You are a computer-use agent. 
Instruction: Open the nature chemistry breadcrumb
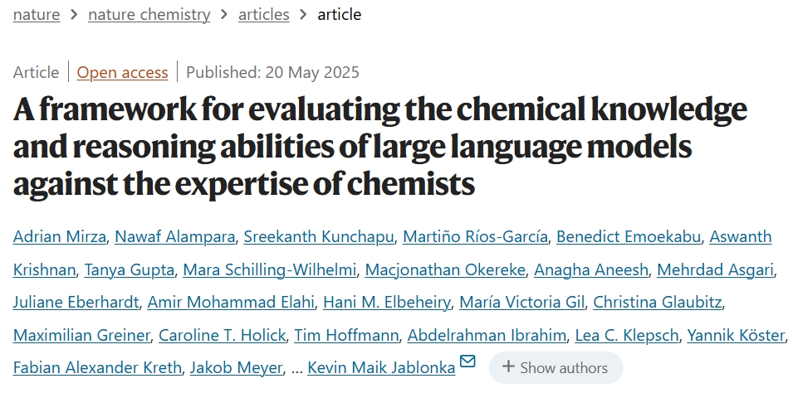pyautogui.click(x=149, y=14)
